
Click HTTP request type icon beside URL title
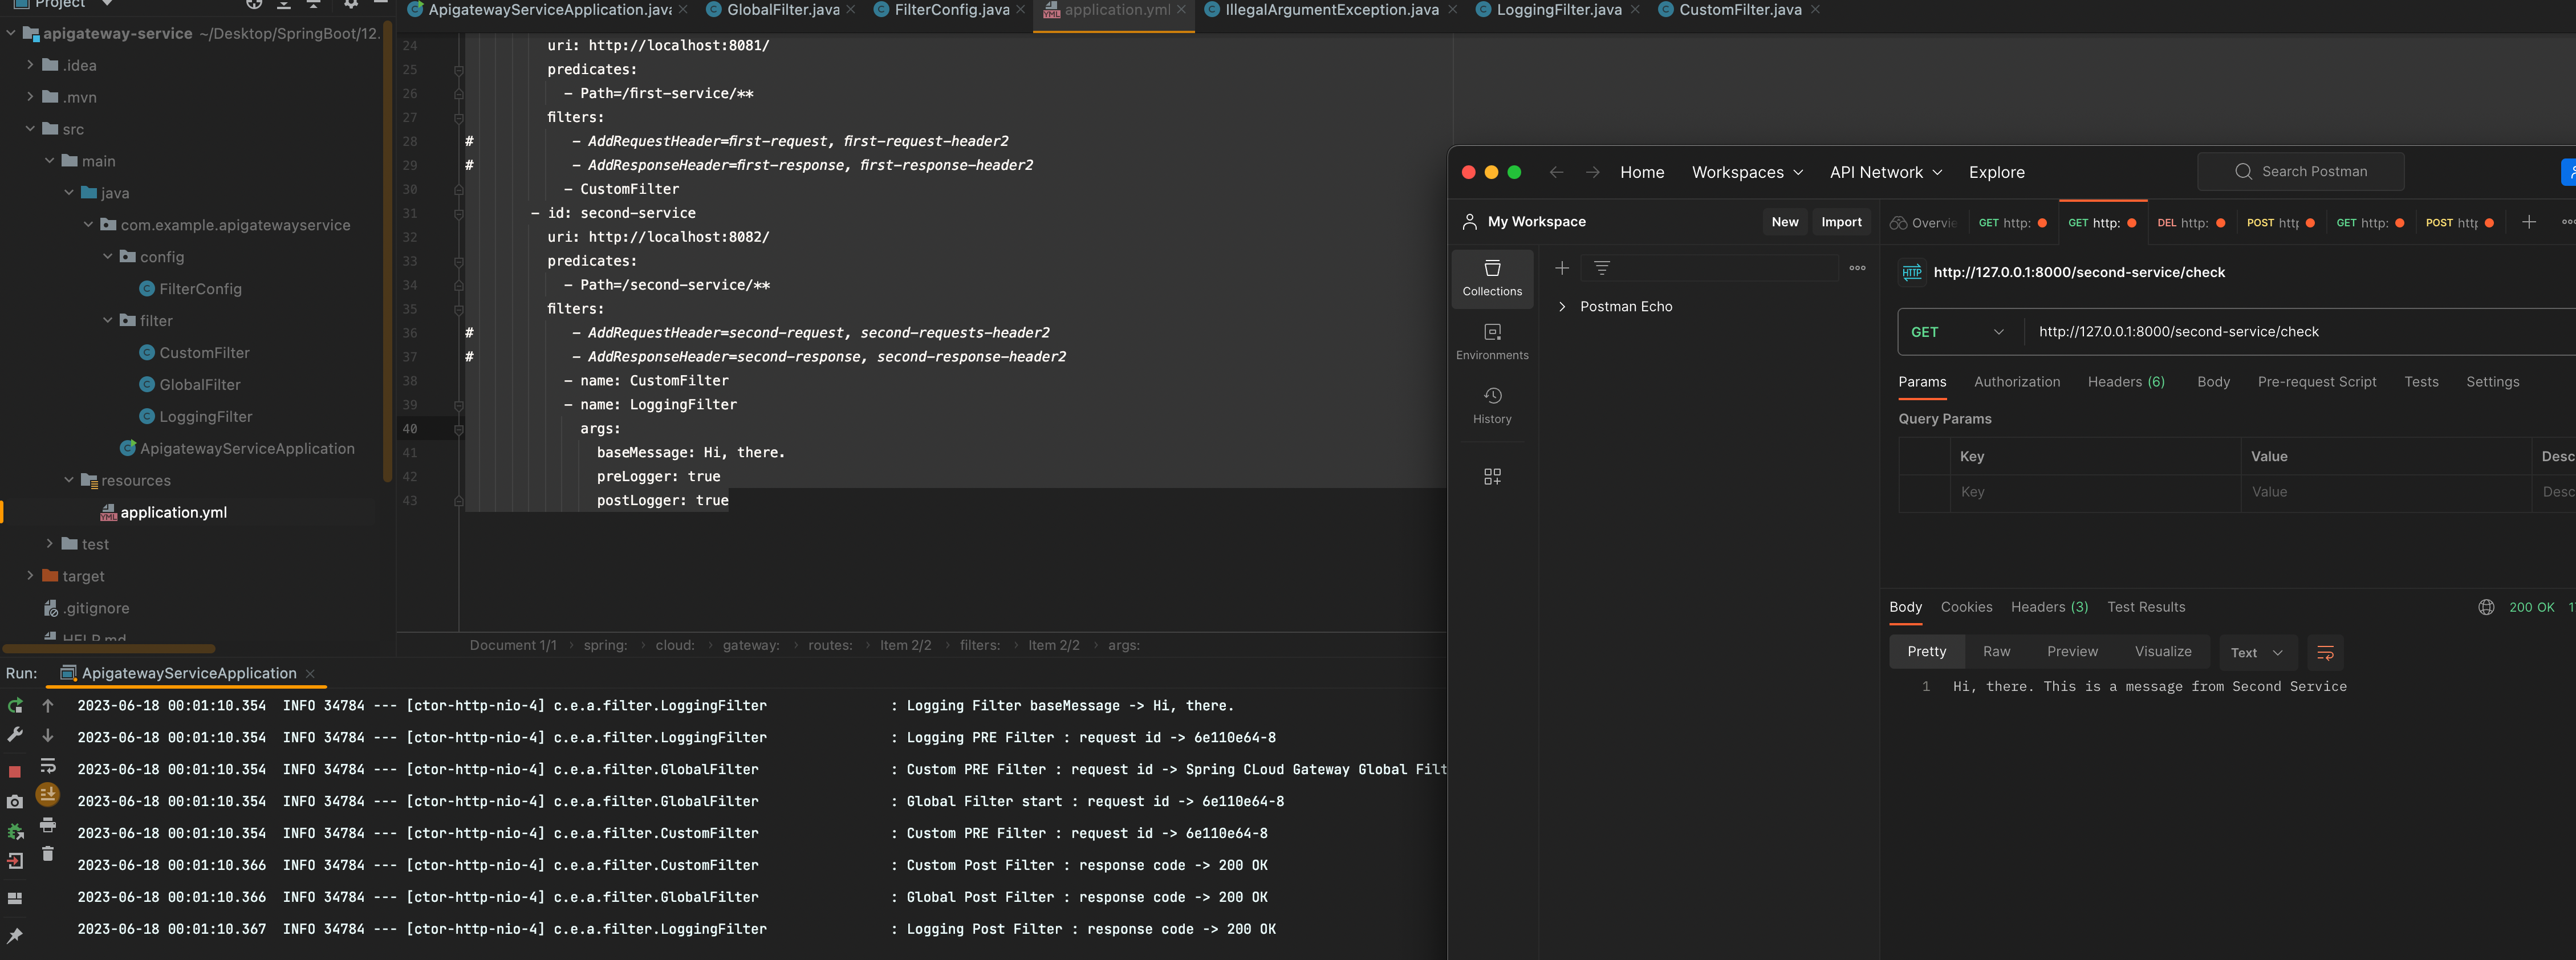click(1912, 273)
